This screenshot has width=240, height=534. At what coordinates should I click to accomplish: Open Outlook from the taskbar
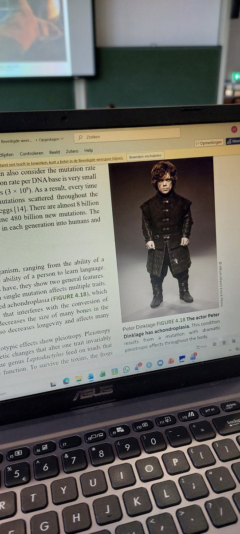90,376
